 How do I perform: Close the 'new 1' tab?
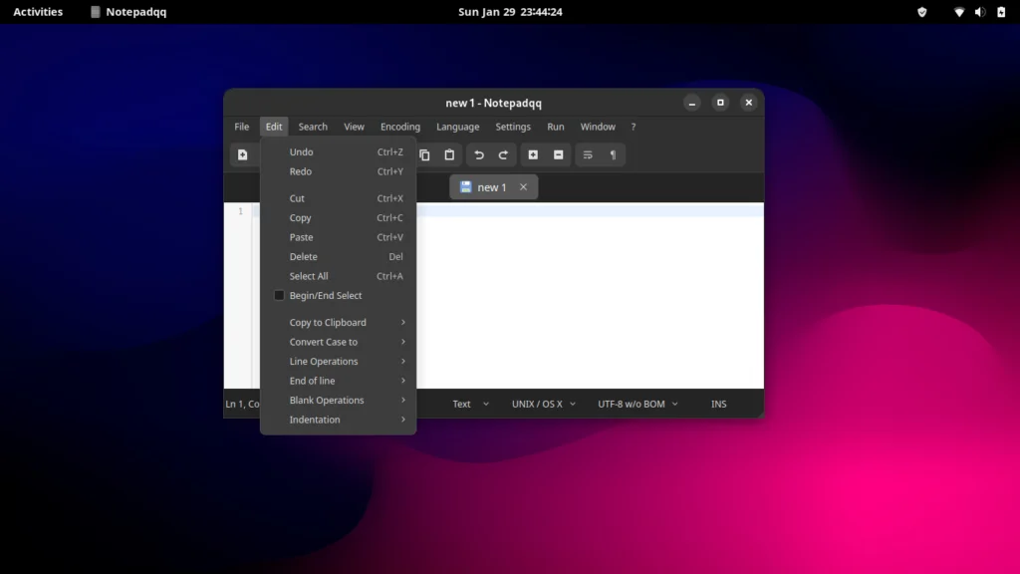(523, 187)
